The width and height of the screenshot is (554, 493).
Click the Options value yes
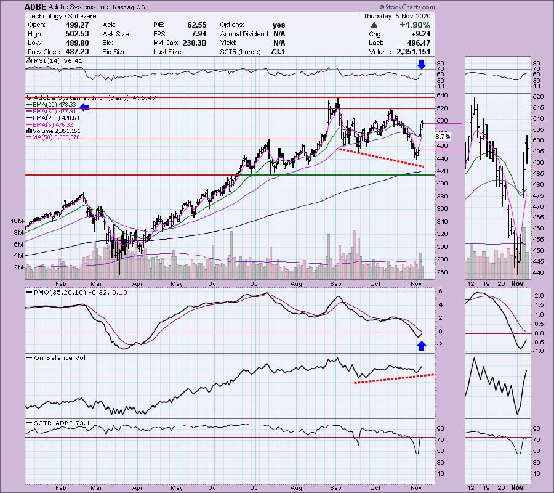pos(279,25)
